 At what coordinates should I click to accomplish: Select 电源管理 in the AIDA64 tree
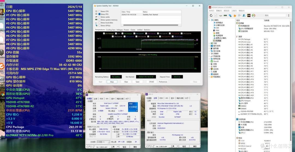pos(219,35)
